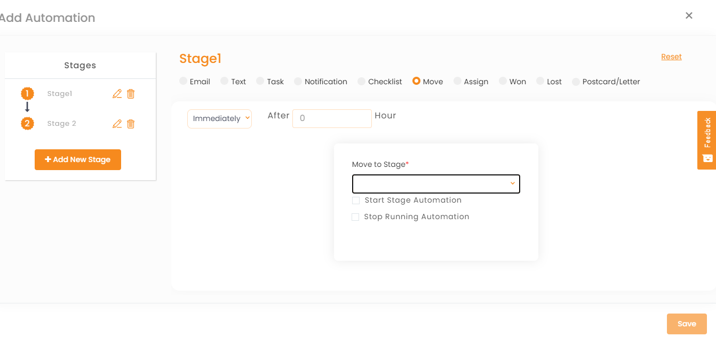
Task: Click the Stages panel header
Action: [x=80, y=66]
